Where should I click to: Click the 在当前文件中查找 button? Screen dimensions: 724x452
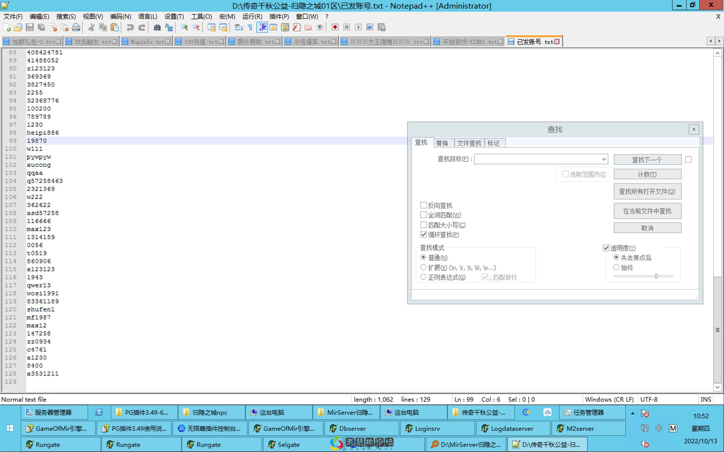(647, 211)
